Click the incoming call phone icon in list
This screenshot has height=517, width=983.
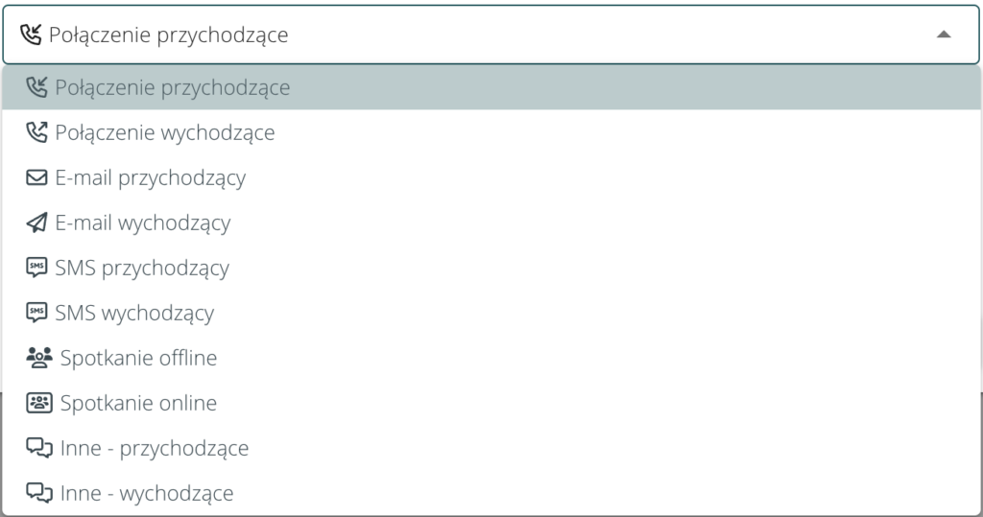(36, 88)
